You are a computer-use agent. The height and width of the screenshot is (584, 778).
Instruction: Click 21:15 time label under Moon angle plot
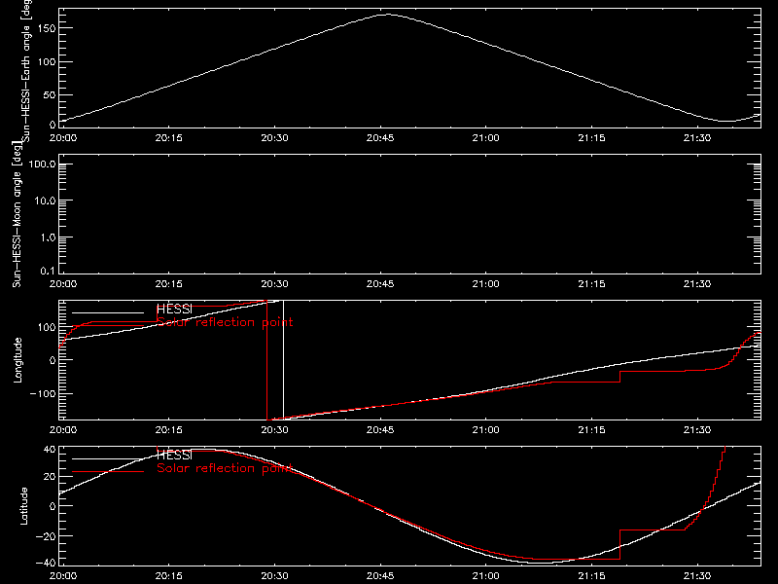coord(591,283)
